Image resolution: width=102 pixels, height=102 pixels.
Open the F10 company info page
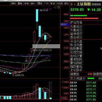point(46,4)
